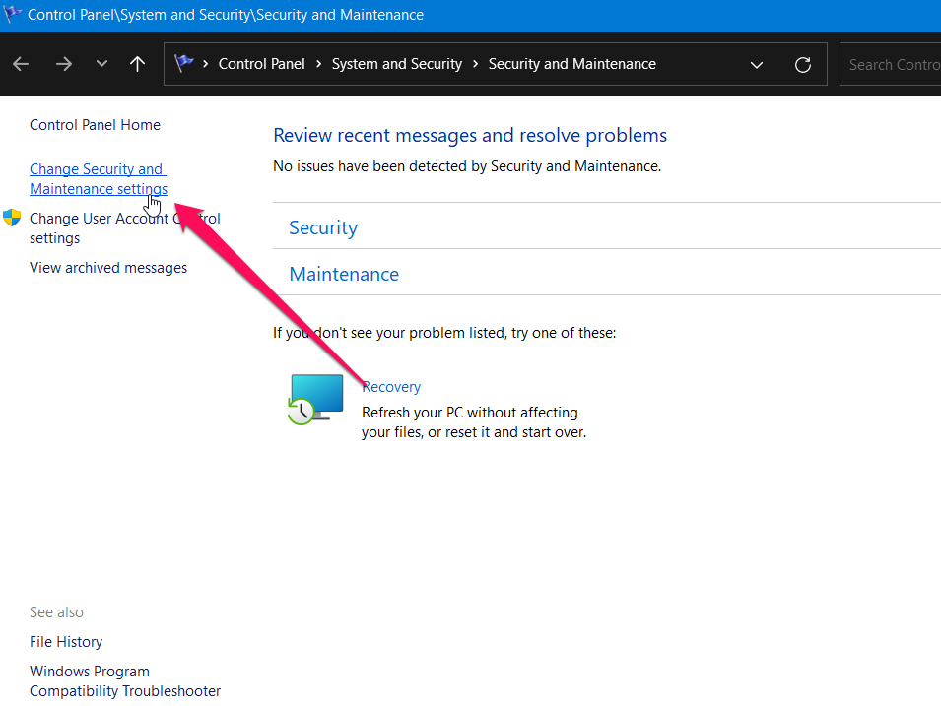Go back with the Back arrow
941x706 pixels.
(x=21, y=64)
